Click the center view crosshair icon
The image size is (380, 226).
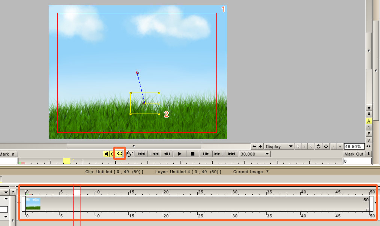pyautogui.click(x=326, y=147)
